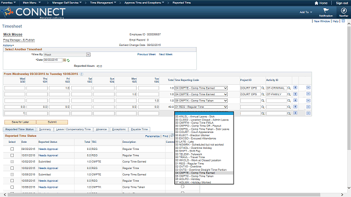Go to Next Week
This screenshot has width=351, height=197.
click(x=166, y=54)
